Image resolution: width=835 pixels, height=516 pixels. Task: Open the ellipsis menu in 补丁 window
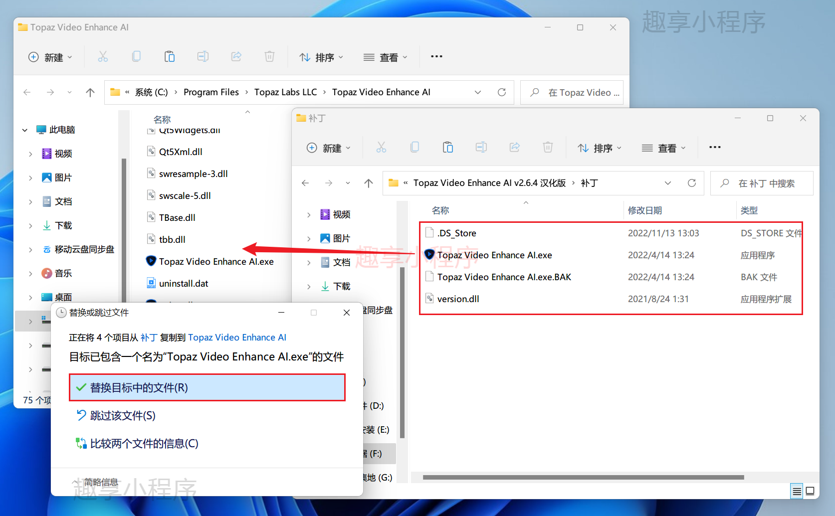tap(715, 148)
